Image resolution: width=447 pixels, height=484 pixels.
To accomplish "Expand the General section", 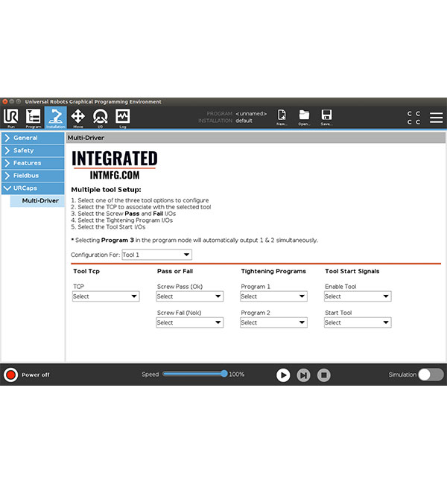I will 33,138.
